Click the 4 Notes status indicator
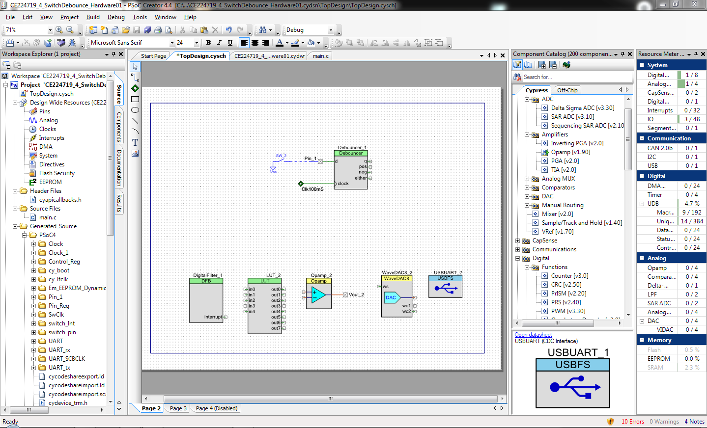This screenshot has height=428, width=707. (694, 422)
